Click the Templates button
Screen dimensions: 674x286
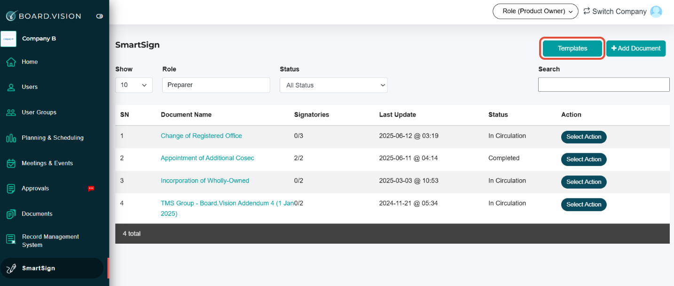[572, 48]
